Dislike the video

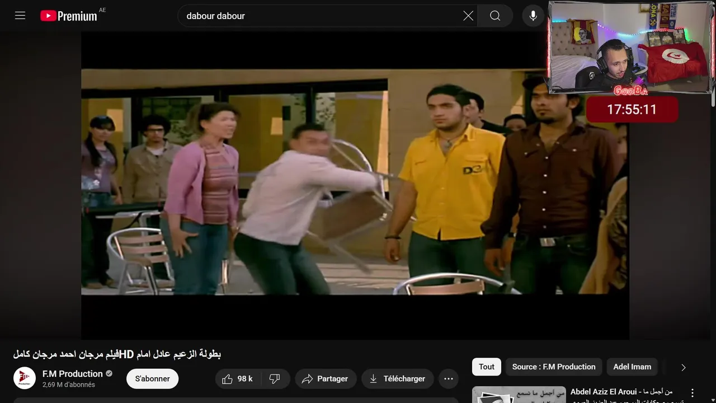[x=275, y=379]
